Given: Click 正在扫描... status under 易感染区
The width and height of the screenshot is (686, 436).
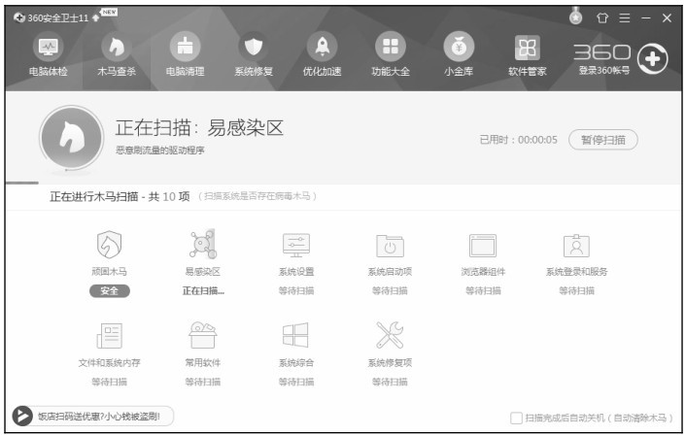Looking at the screenshot, I should click(203, 290).
